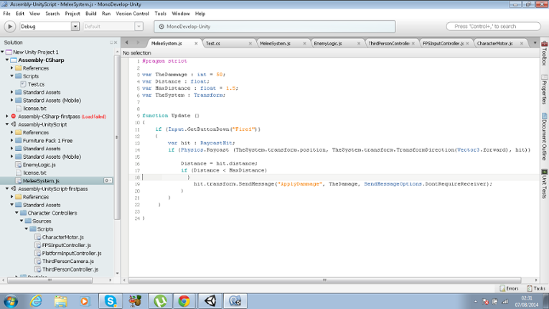The height and width of the screenshot is (309, 549).
Task: Open the Unit Tests side panel
Action: pyautogui.click(x=544, y=179)
